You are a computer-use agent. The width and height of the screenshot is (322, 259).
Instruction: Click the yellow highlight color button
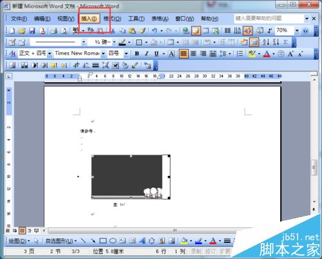(x=252, y=53)
